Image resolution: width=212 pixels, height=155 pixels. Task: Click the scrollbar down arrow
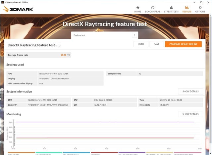(x=211, y=154)
